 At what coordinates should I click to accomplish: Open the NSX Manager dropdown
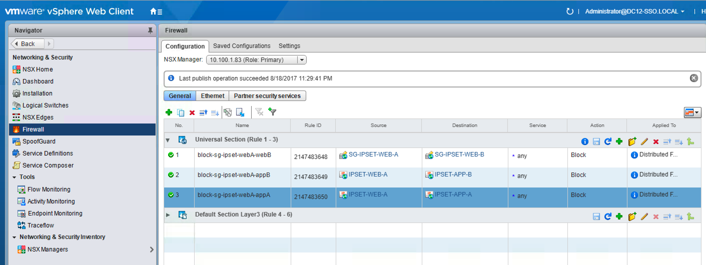[301, 60]
